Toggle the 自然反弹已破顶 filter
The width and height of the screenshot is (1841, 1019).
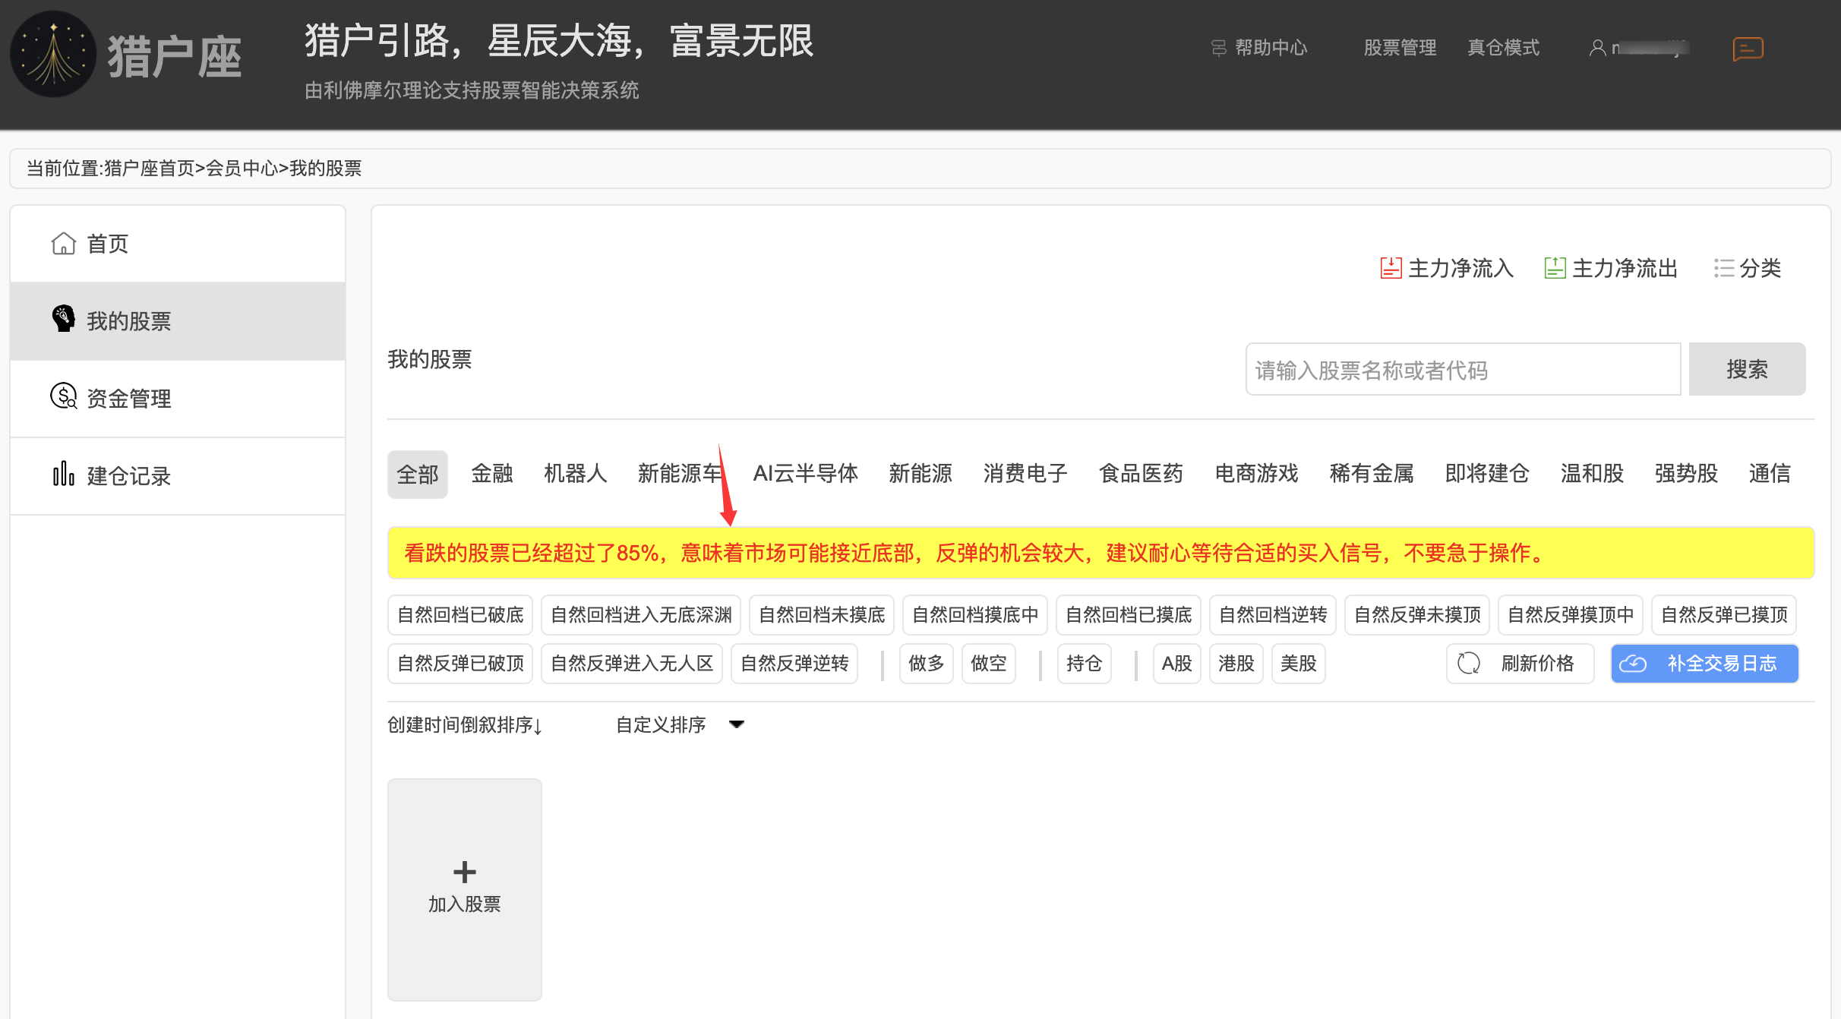[460, 664]
